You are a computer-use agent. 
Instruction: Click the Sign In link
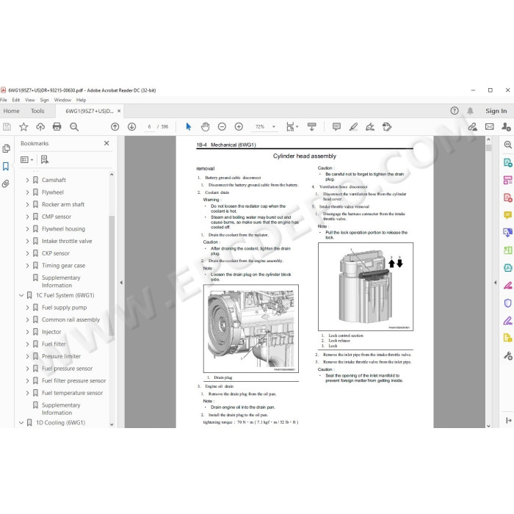point(496,111)
